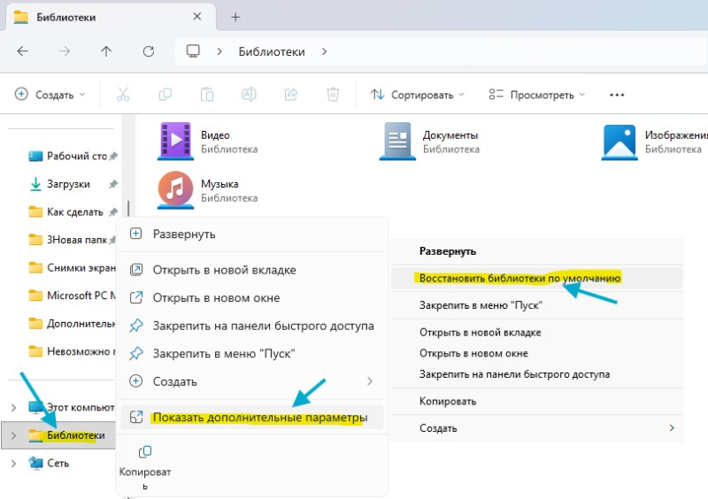Open the Видео library
Image resolution: width=708 pixels, height=499 pixels.
coord(208,142)
